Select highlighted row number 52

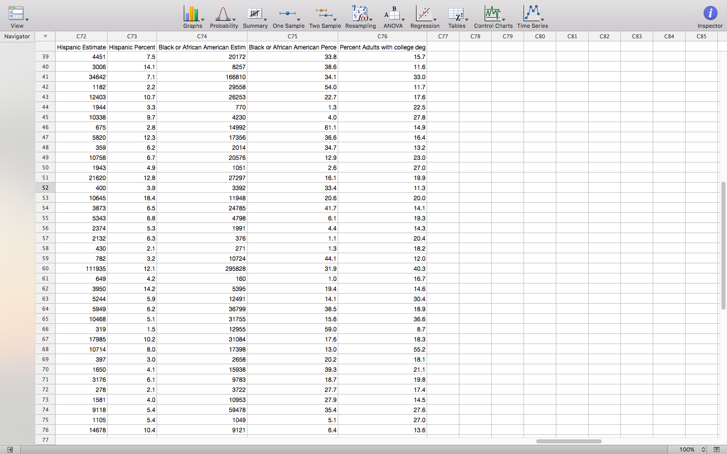[x=45, y=188]
